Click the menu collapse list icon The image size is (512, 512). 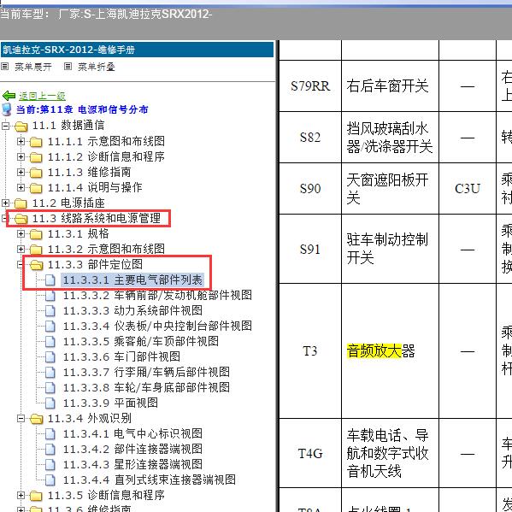(68, 67)
